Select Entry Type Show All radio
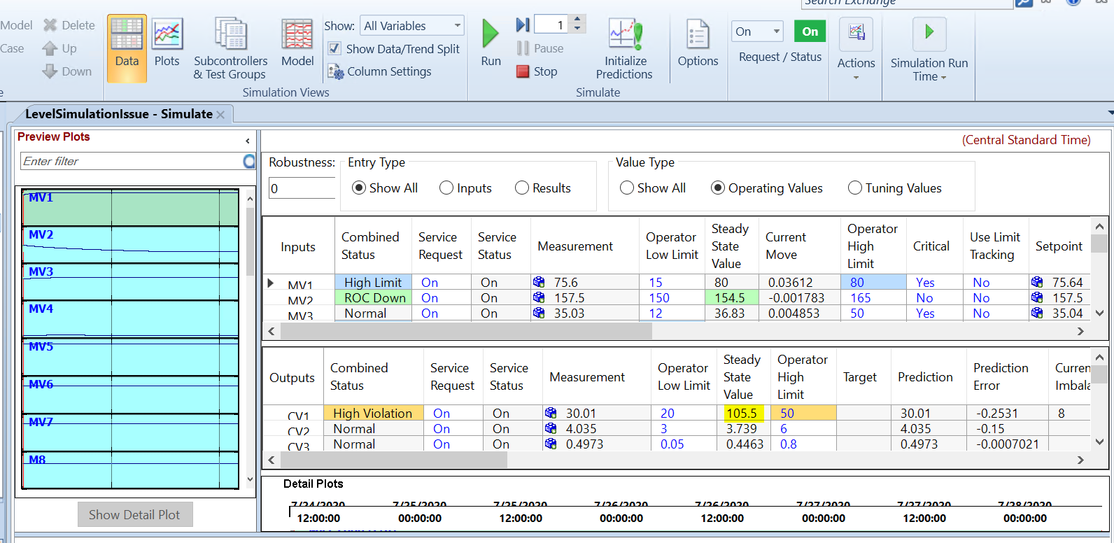This screenshot has width=1114, height=543. 359,188
